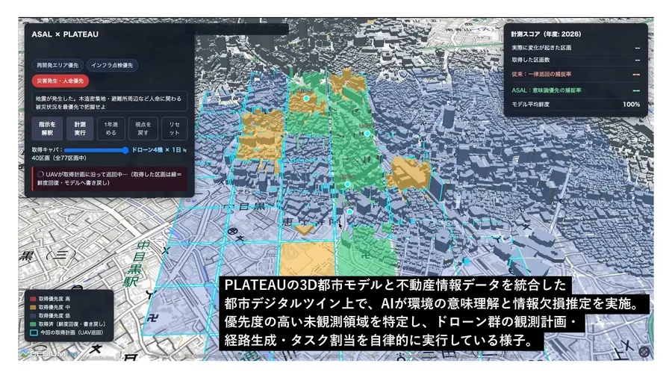Click the 実際に変化が起きた区画 score row
The width and height of the screenshot is (672, 378).
point(575,48)
